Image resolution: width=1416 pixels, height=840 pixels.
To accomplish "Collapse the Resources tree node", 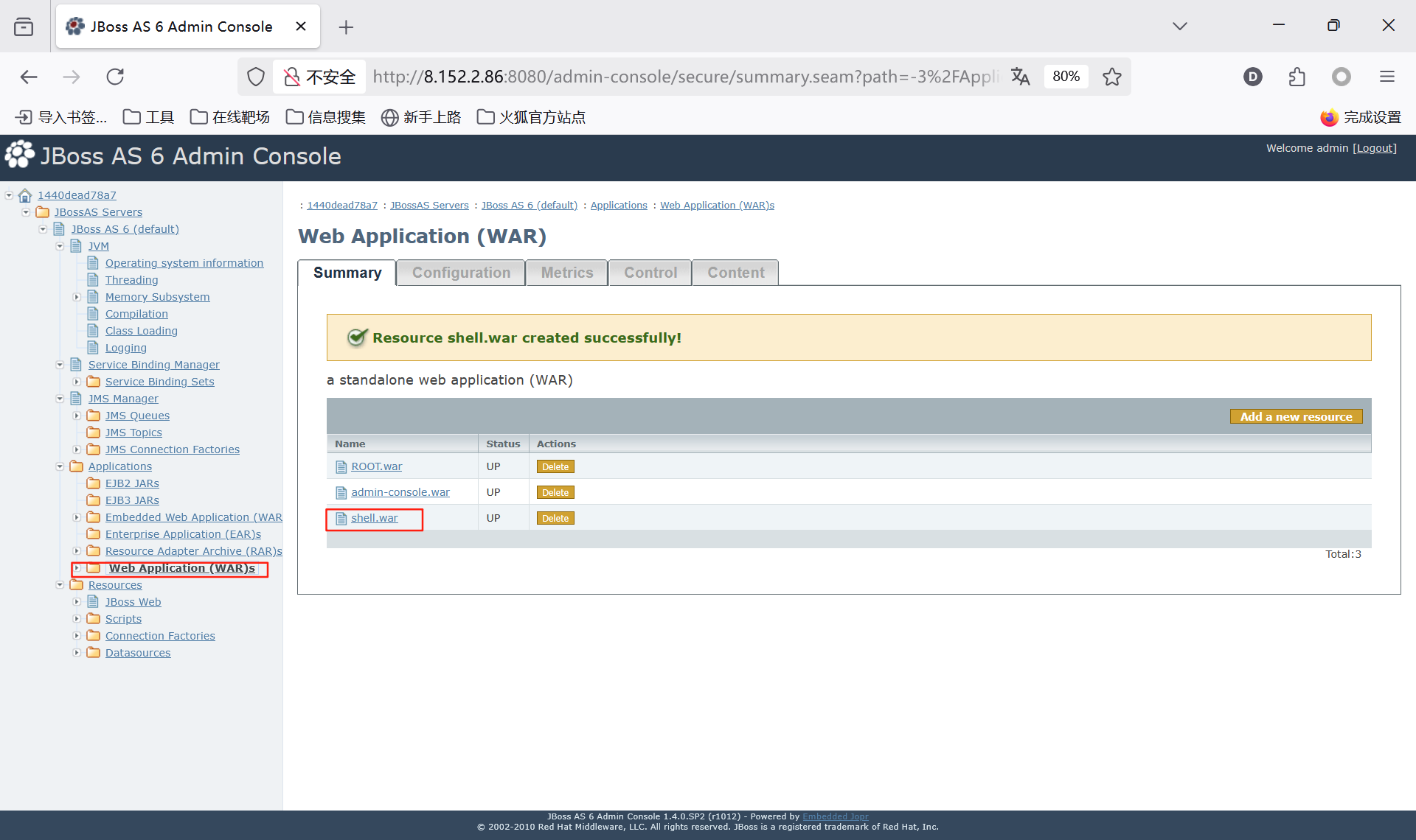I will (x=60, y=585).
